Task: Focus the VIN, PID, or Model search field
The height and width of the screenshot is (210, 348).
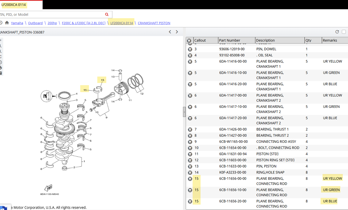Action: (x=52, y=14)
